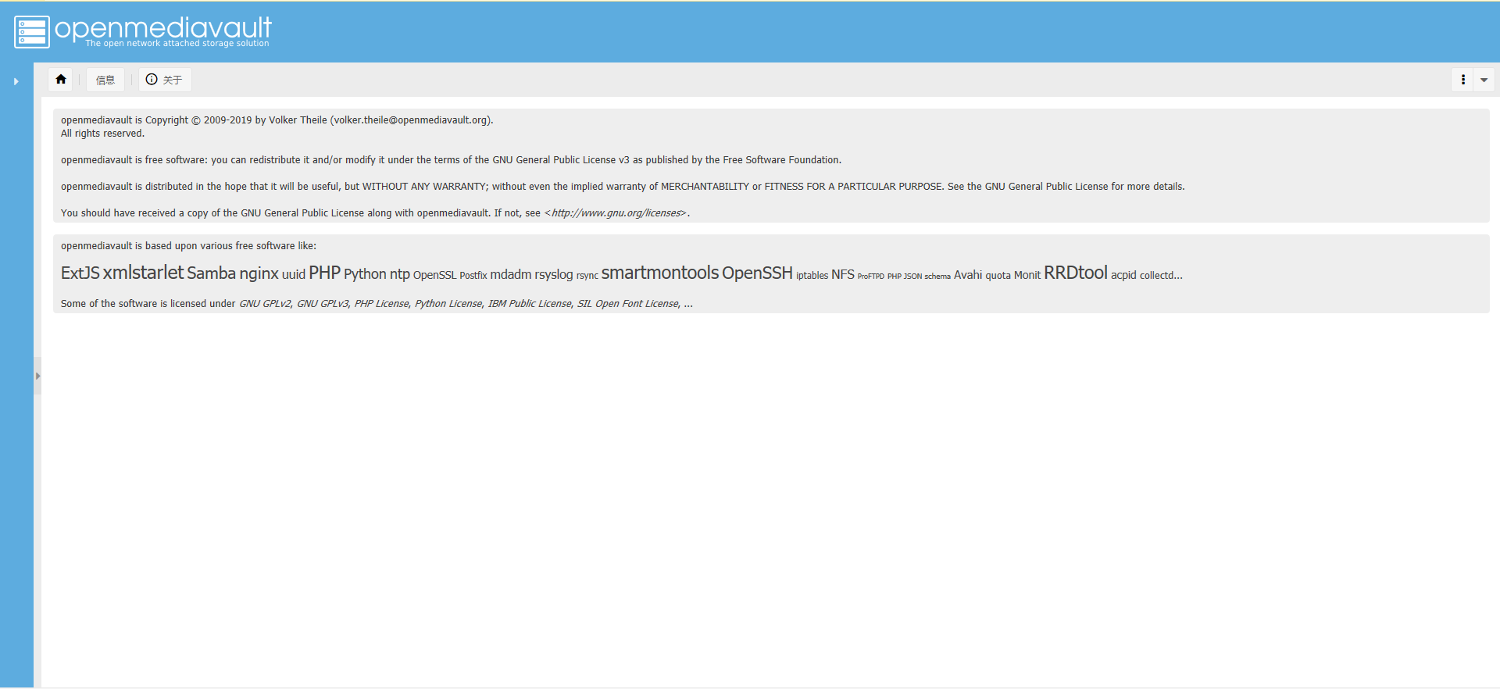Click the volker.theile@openmediavault.org email text
Screen dimensions: 1500x689
point(411,120)
